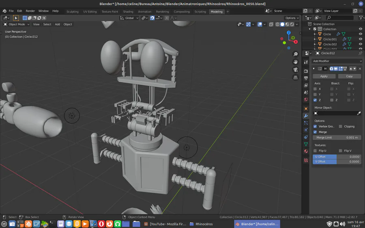The height and width of the screenshot is (228, 365).
Task: Open Object Data green triangle tab
Action: [306, 144]
